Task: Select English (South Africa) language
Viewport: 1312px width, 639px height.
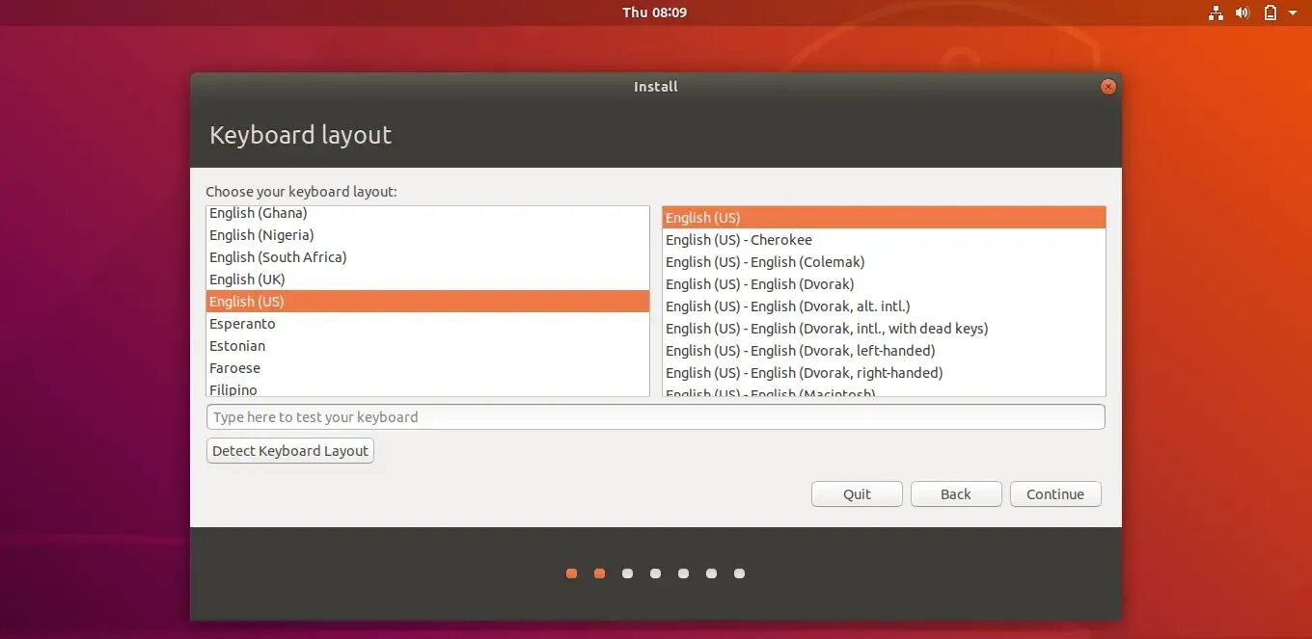Action: (427, 257)
